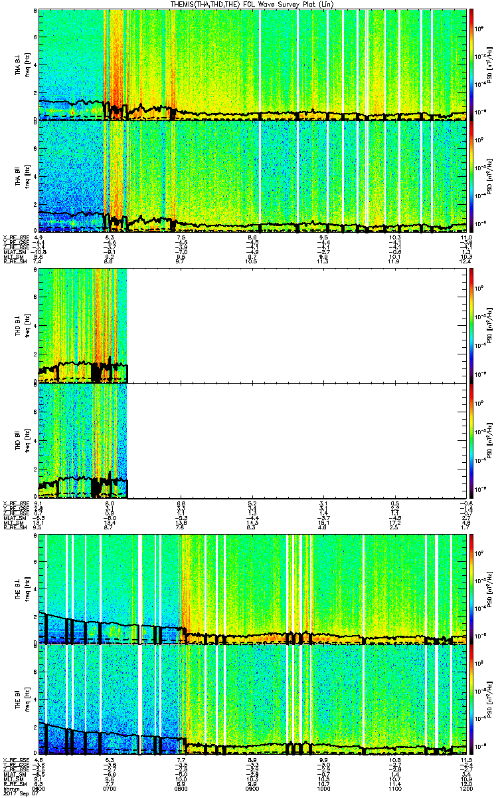This screenshot has width=498, height=798.
Task: Click the 'THA B|| freq [Hz]' axis label
Action: (x=23, y=177)
